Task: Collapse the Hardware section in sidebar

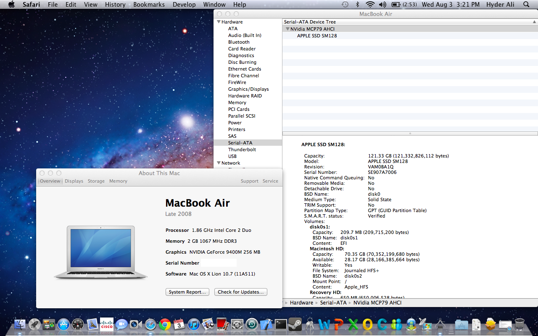Action: pyautogui.click(x=219, y=22)
